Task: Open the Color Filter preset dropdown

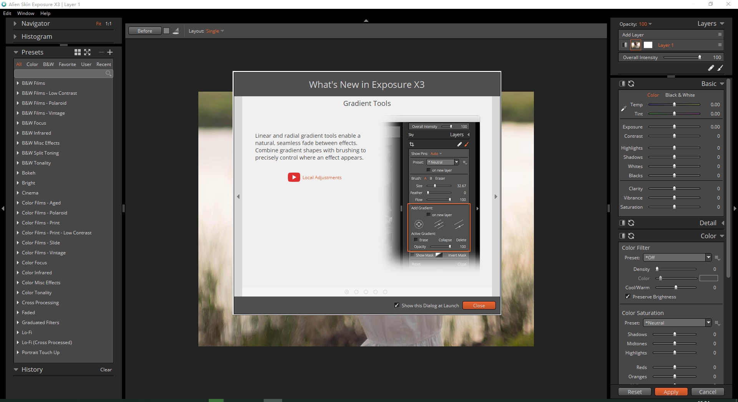Action: 708,257
